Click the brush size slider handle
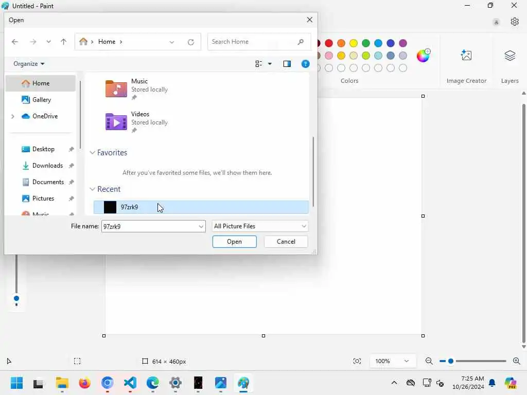Image resolution: width=527 pixels, height=395 pixels. point(16,299)
